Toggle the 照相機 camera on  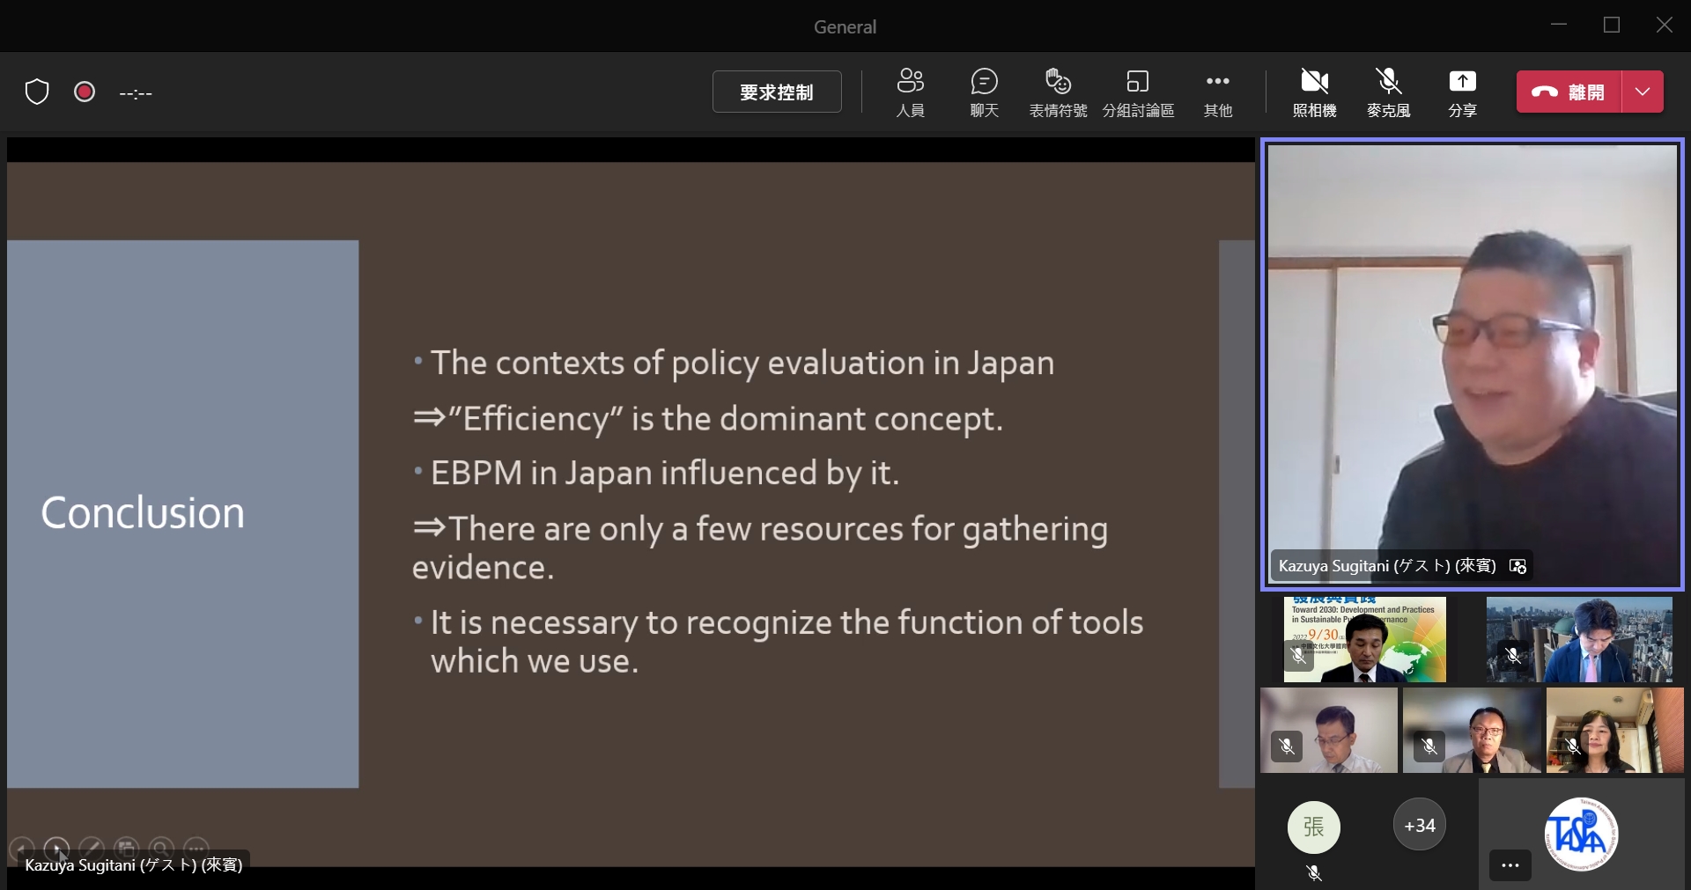[x=1314, y=92]
